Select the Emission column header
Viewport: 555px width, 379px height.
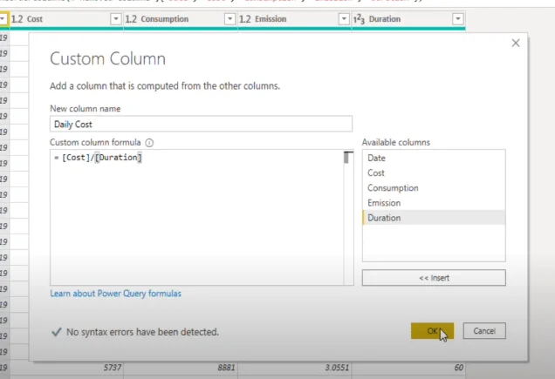click(294, 19)
